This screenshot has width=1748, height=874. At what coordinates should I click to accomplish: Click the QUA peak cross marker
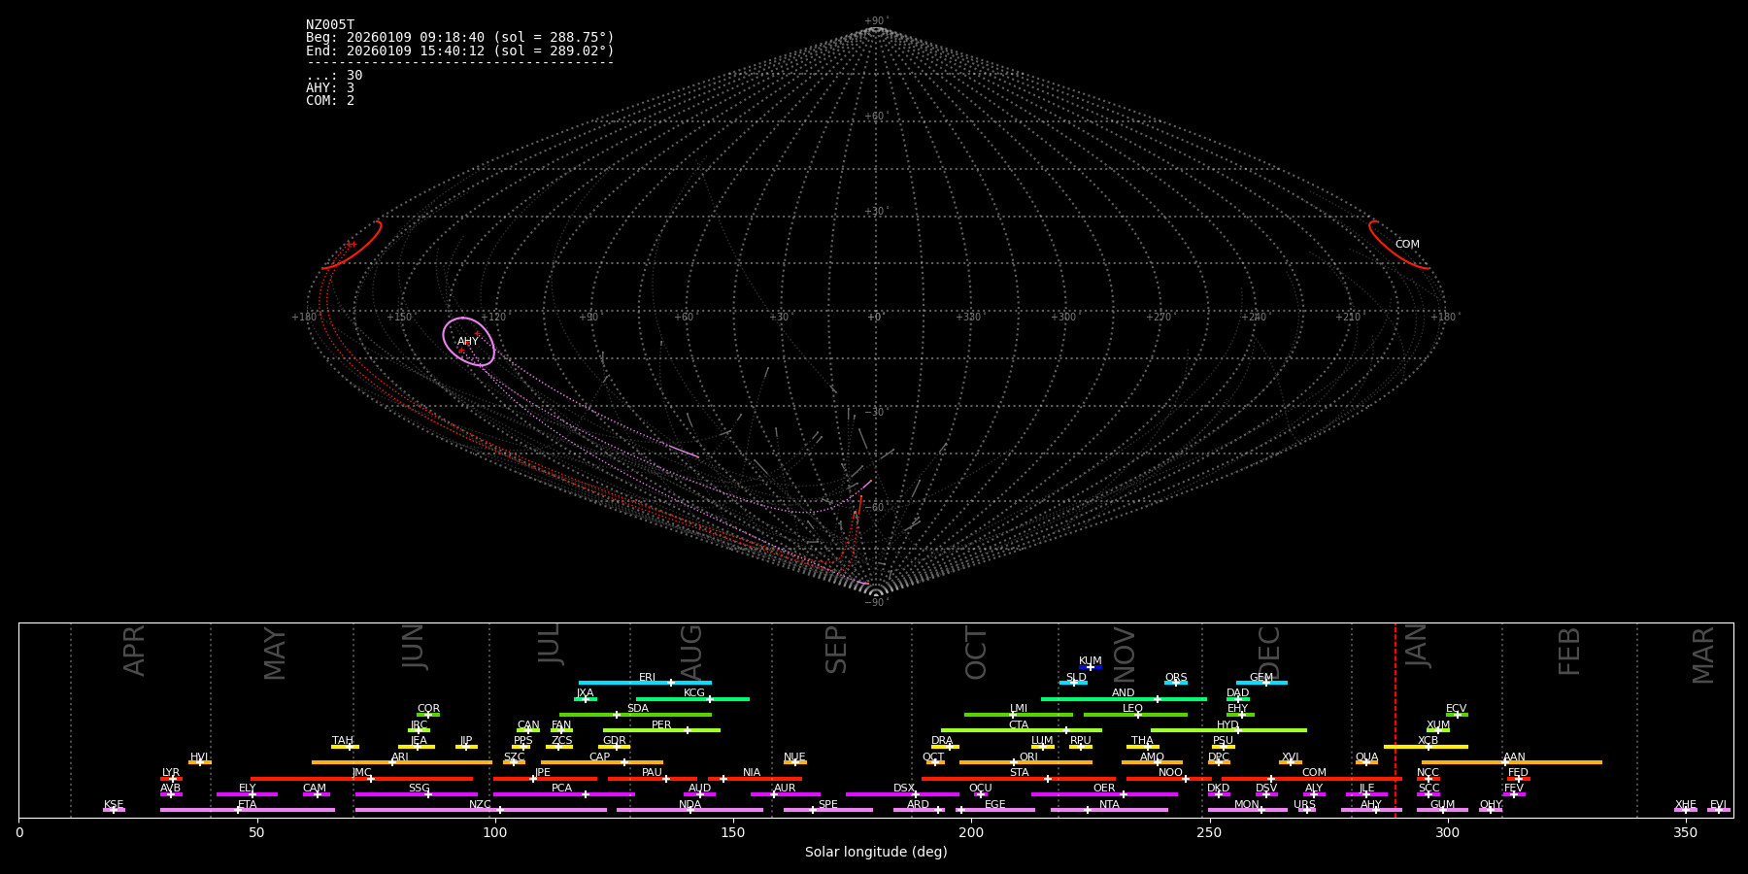1365,762
